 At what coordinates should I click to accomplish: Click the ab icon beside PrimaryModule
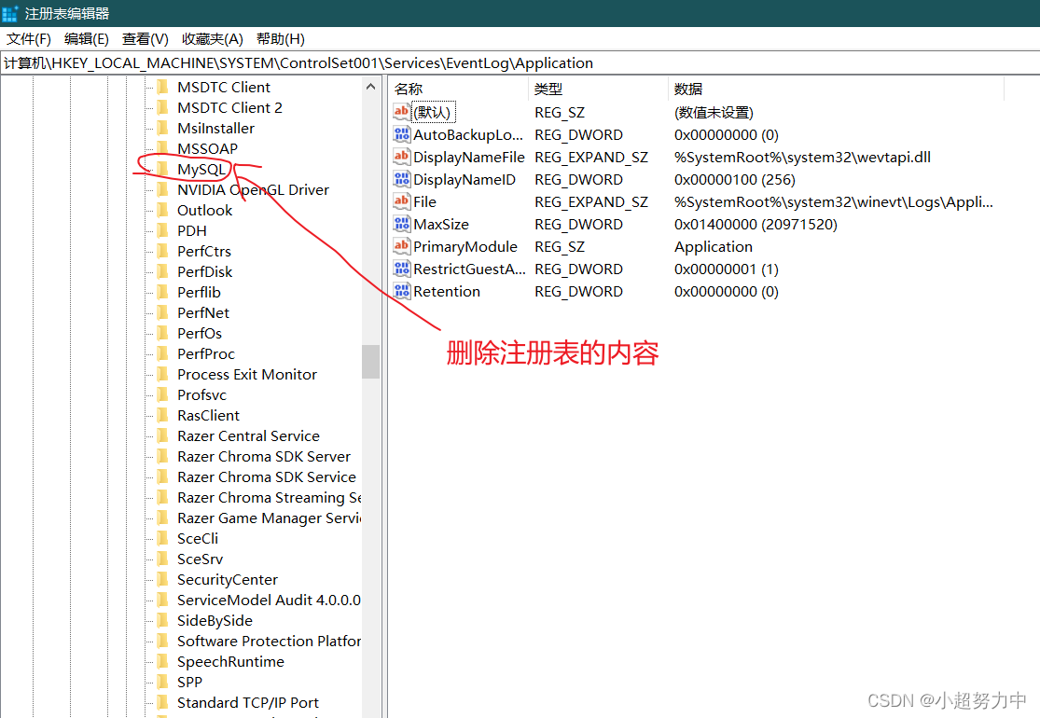(x=401, y=246)
